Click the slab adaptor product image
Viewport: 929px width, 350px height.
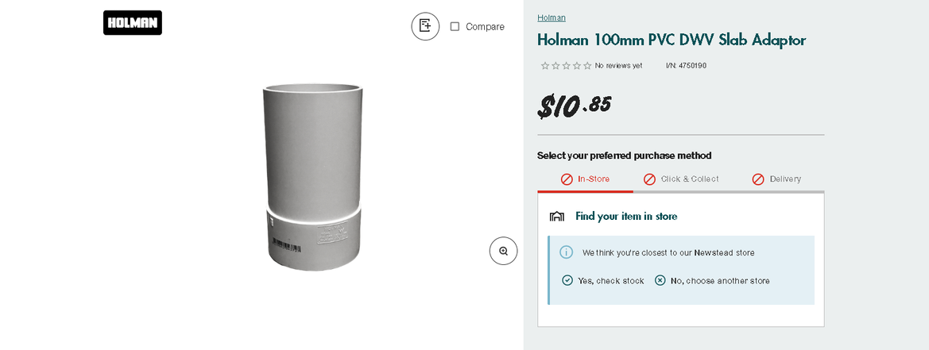point(314,176)
